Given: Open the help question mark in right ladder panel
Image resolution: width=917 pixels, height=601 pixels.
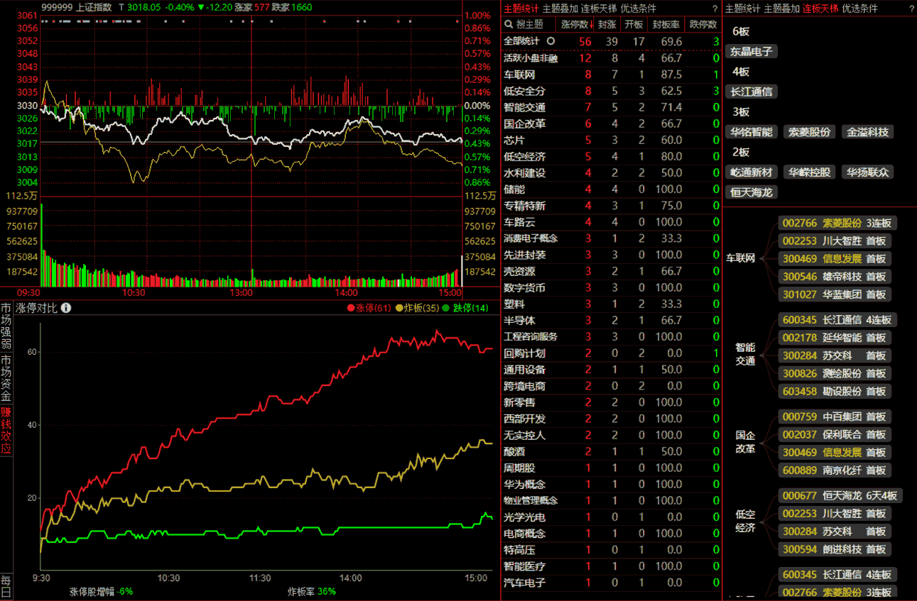Looking at the screenshot, I should pyautogui.click(x=911, y=9).
